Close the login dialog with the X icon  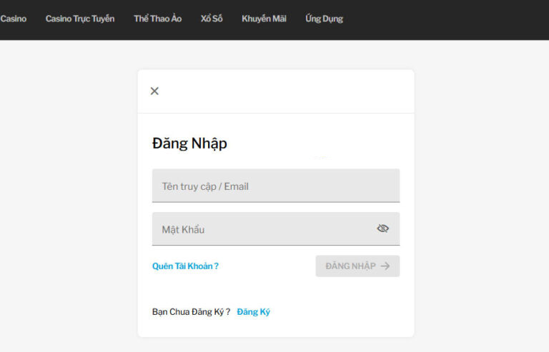tap(154, 91)
